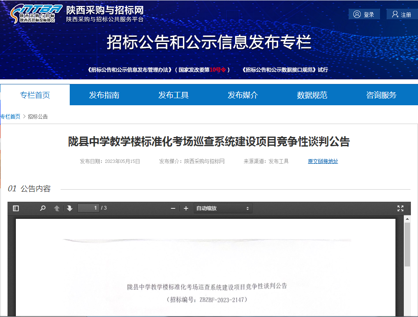Screen dimensions: 418x317
Task: Open the 专栏首页 tab
Action: coord(35,95)
